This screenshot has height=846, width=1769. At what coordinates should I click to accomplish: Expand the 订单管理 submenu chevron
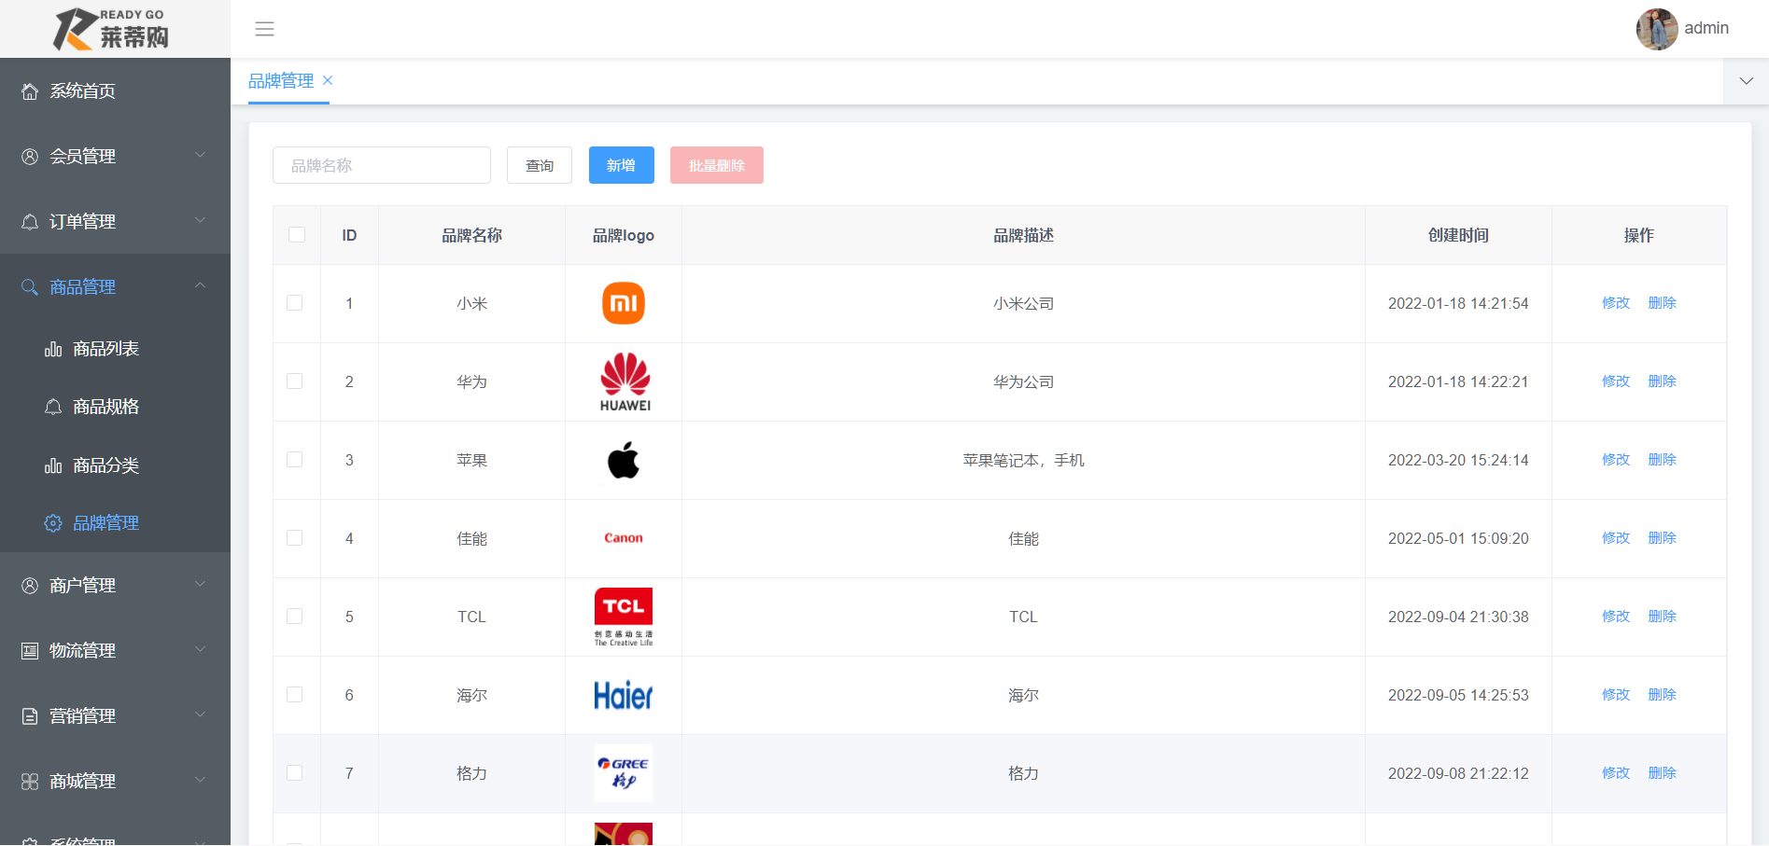200,220
